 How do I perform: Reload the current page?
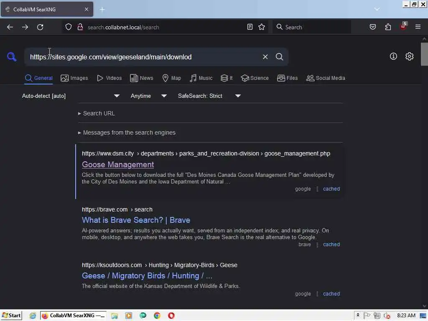tap(40, 27)
